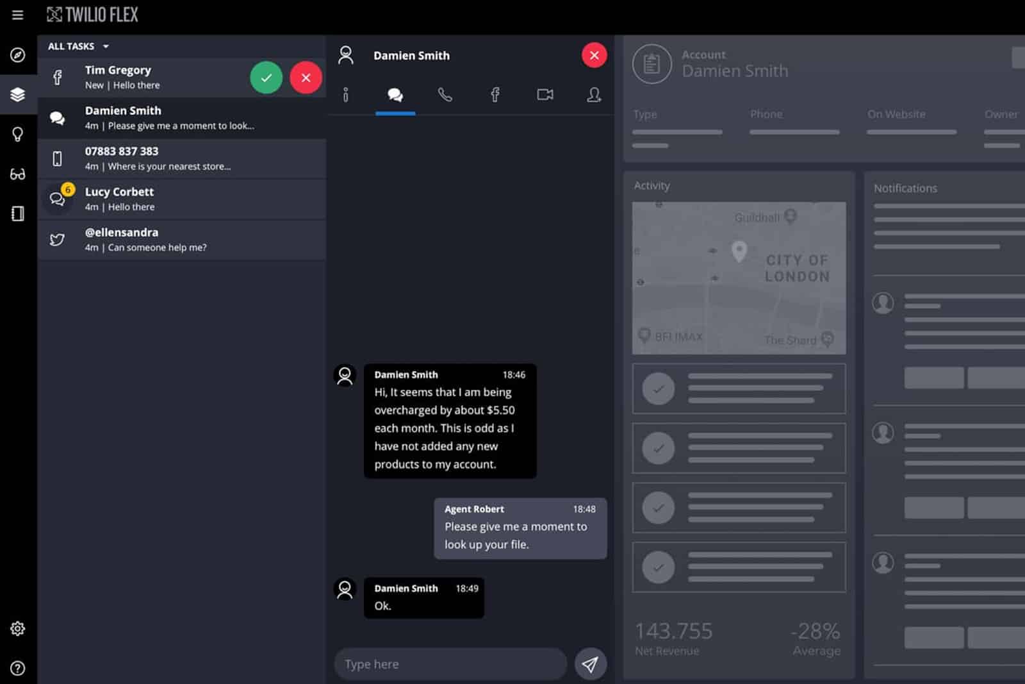Open settings gear in sidebar

17,628
